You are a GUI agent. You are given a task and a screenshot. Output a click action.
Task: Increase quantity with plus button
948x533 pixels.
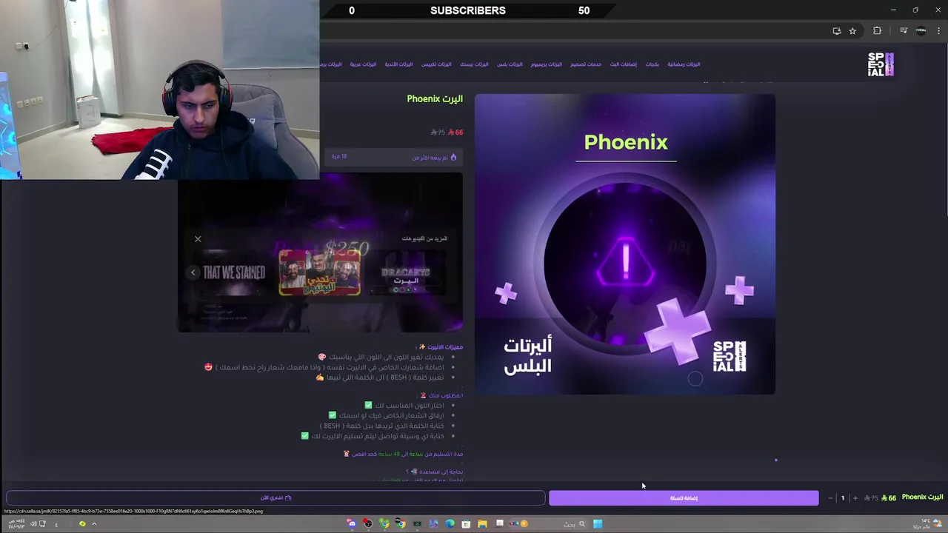click(x=855, y=498)
